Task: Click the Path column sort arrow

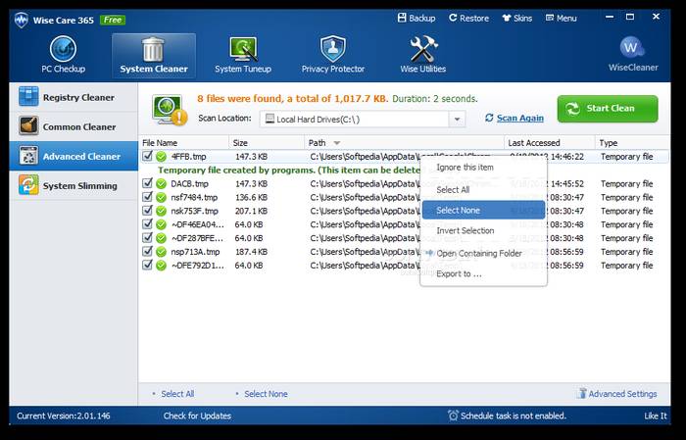Action: [x=337, y=143]
